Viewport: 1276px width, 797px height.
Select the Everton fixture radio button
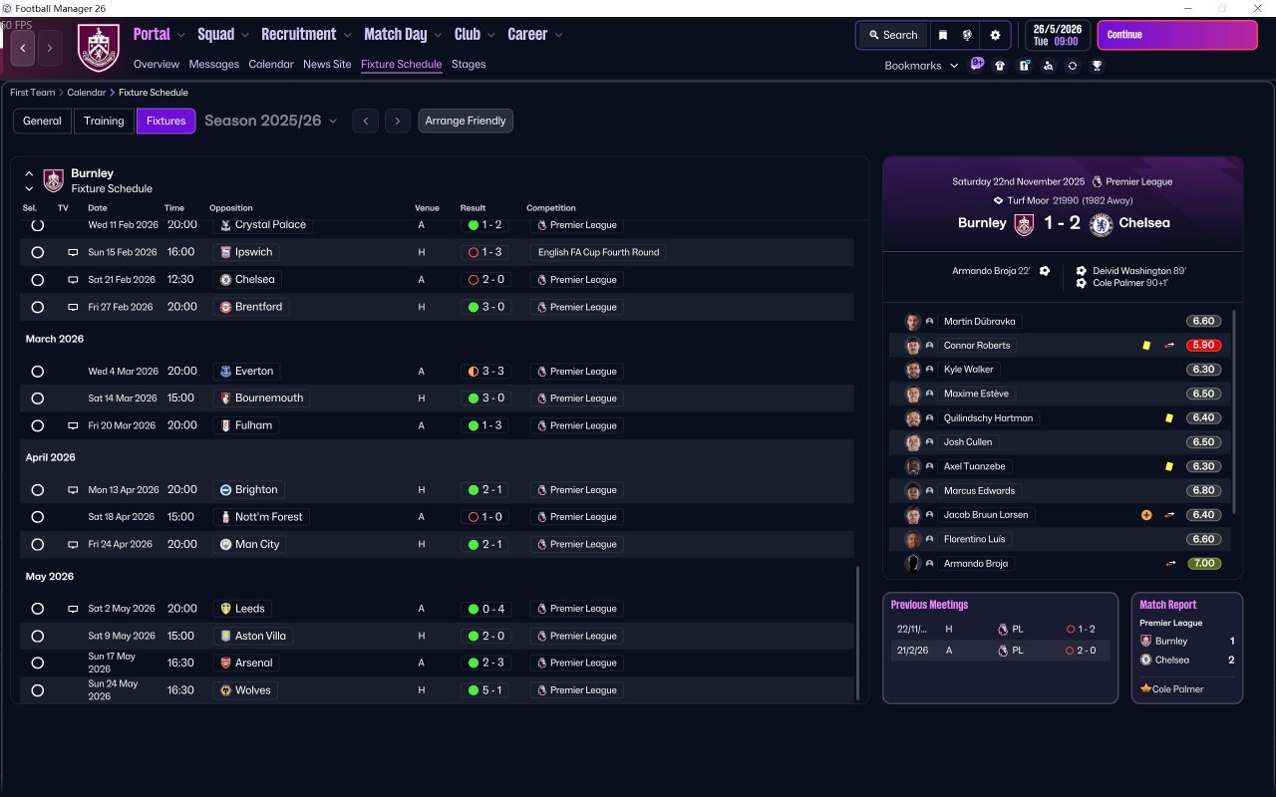(37, 372)
